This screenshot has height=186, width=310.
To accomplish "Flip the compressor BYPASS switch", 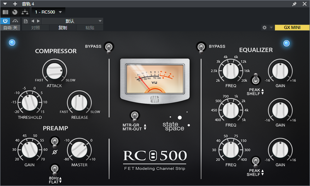I will pos(109,47).
